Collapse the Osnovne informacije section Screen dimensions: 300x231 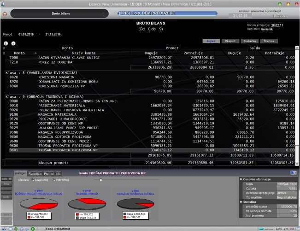pyautogui.click(x=241, y=179)
